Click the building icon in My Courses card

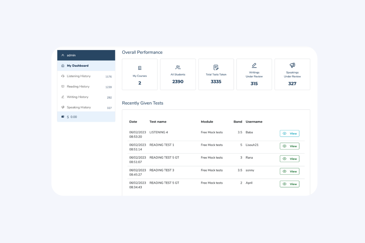click(x=140, y=68)
